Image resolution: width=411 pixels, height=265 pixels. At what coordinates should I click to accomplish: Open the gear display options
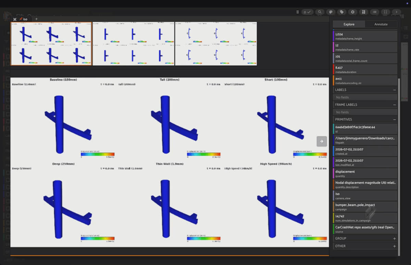[x=352, y=12]
